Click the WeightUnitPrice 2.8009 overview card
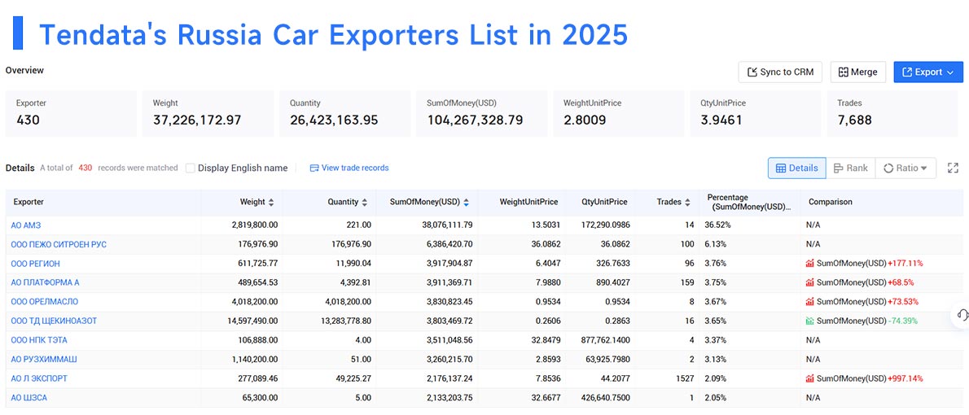The image size is (969, 415). [x=619, y=114]
